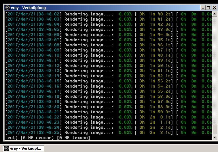Select the timestamp 2017/Mar/21|08:48:25
The image size is (218, 152).
(33, 133)
